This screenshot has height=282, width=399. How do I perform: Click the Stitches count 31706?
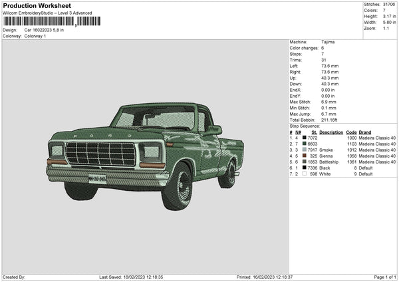[x=389, y=4]
